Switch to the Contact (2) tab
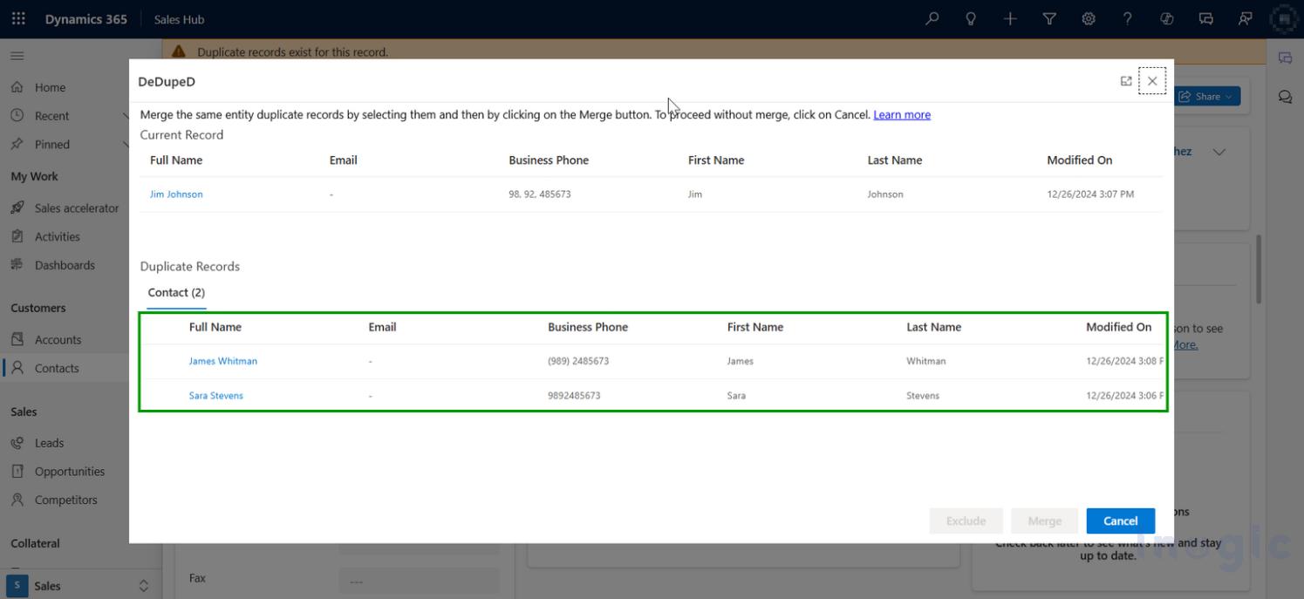The width and height of the screenshot is (1304, 599). (x=176, y=293)
